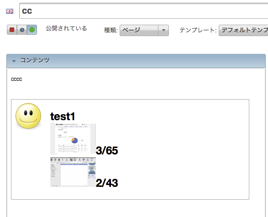Image resolution: width=268 pixels, height=217 pixels.
Task: Click the 3/65 counter text
Action: pos(107,150)
